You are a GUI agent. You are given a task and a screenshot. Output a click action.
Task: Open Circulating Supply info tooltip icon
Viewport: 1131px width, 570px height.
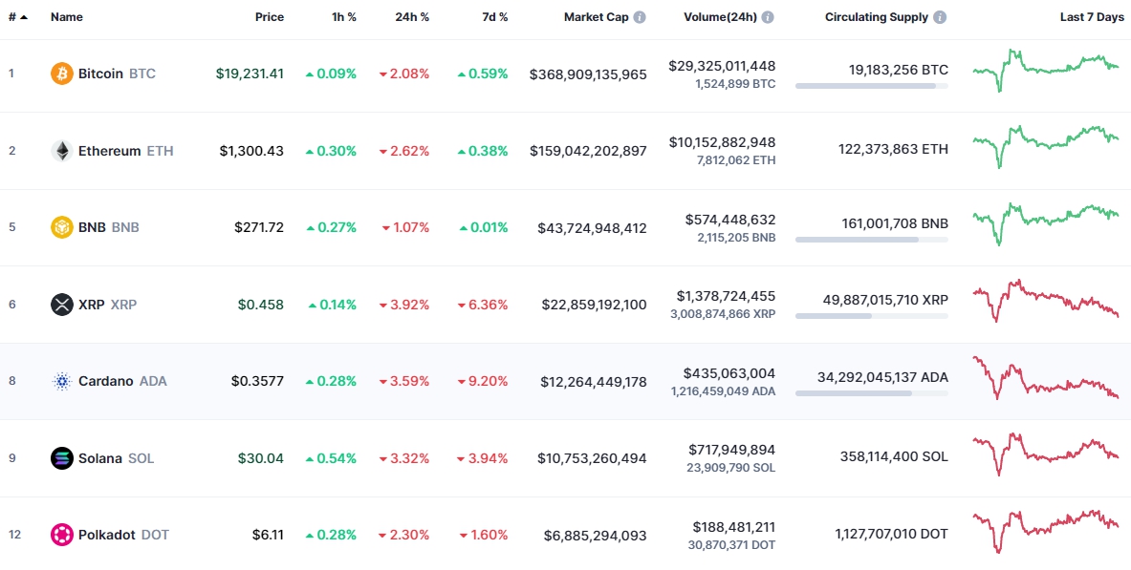940,17
